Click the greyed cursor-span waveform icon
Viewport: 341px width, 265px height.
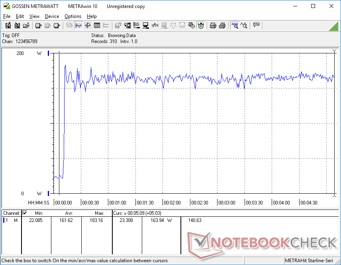click(173, 26)
